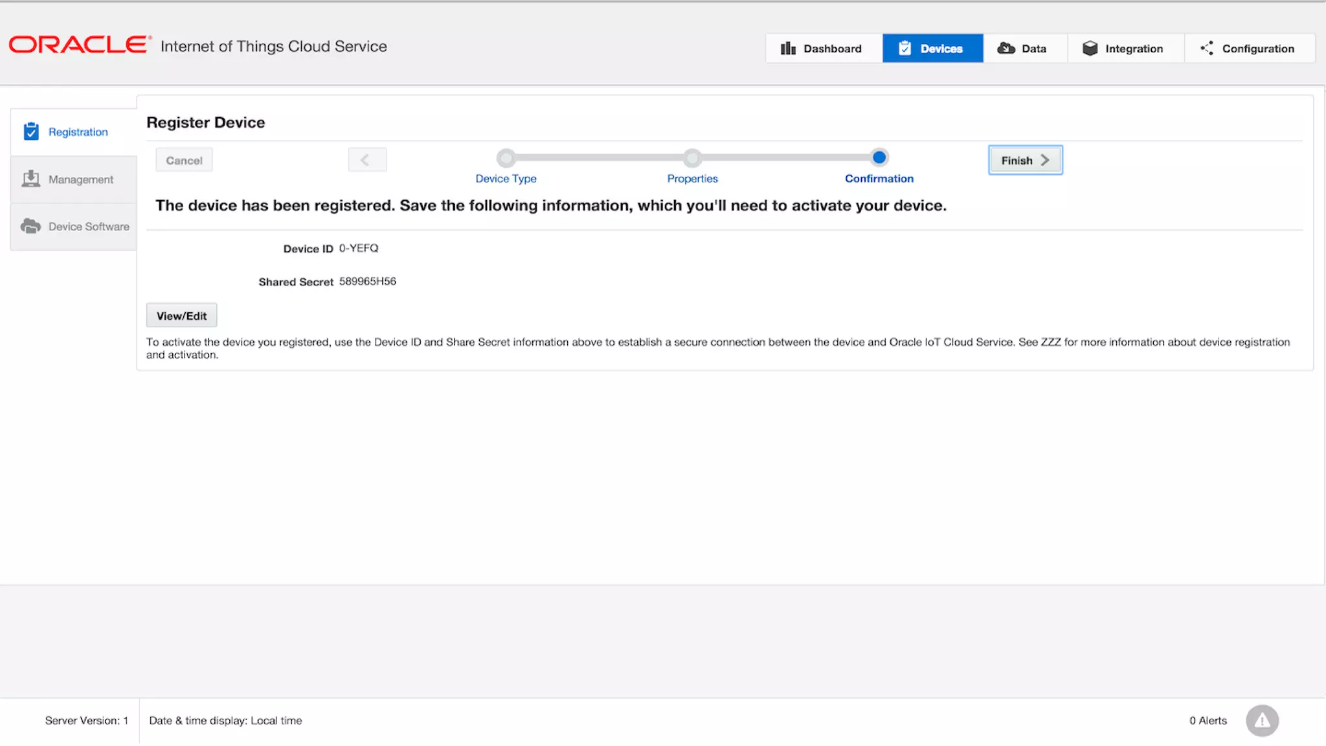This screenshot has width=1326, height=746.
Task: Cancel the device registration
Action: click(x=184, y=160)
